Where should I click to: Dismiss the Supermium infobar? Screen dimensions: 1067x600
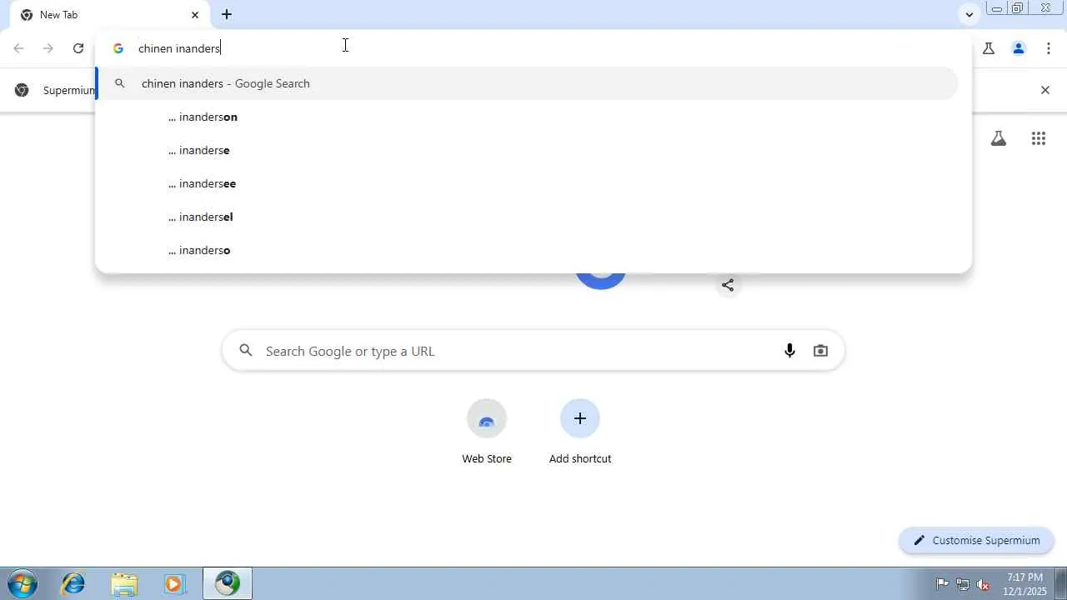pos(1045,90)
